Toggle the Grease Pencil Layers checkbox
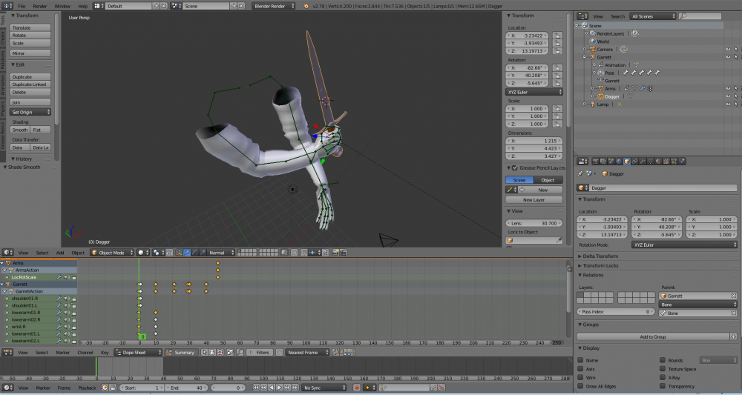Viewport: 742px width, 395px height. pyautogui.click(x=515, y=168)
